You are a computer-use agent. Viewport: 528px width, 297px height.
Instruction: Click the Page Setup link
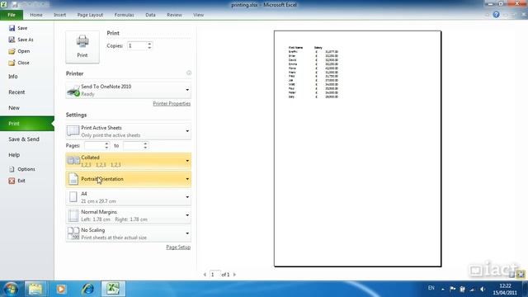(178, 247)
